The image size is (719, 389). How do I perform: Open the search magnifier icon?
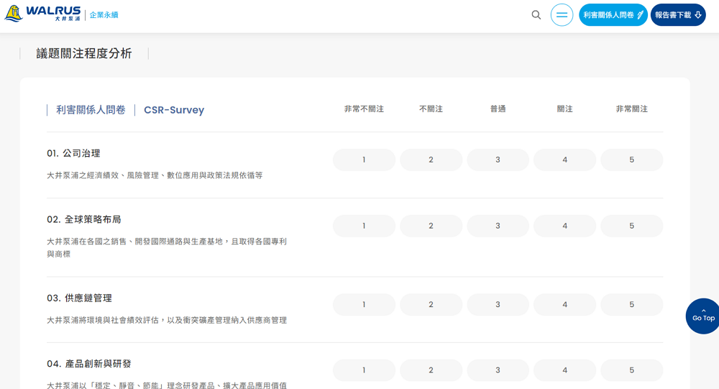[536, 15]
